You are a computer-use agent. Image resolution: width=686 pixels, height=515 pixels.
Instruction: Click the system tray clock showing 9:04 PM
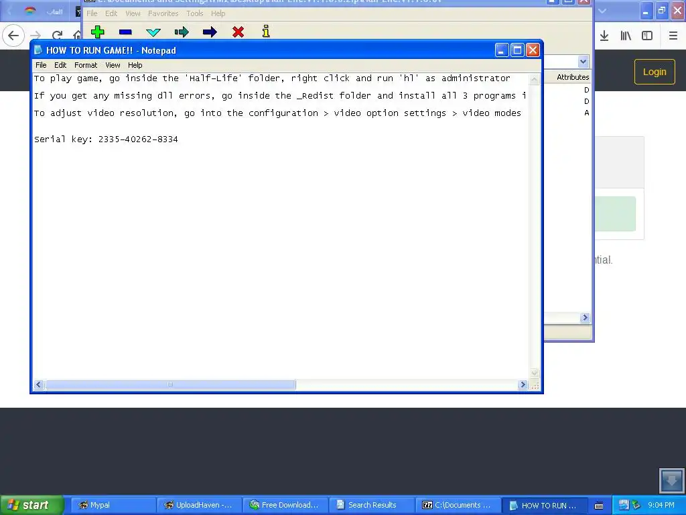661,505
